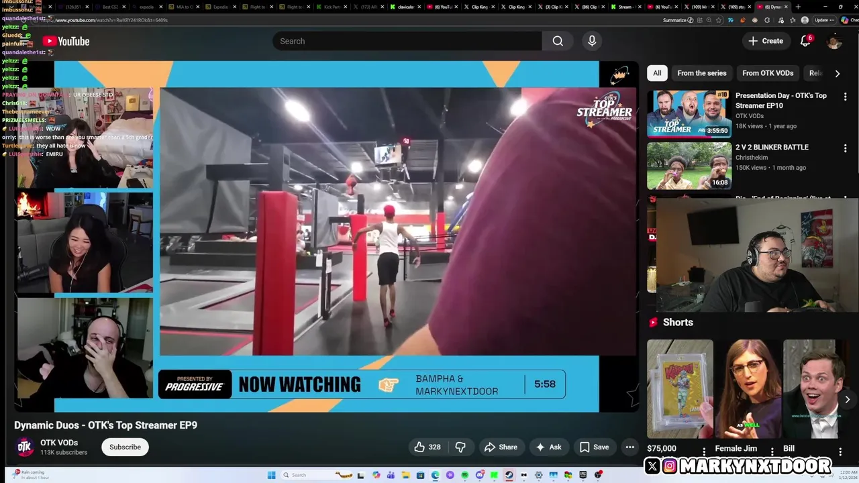This screenshot has height=483, width=859.
Task: Select the From the series chip
Action: tap(701, 73)
